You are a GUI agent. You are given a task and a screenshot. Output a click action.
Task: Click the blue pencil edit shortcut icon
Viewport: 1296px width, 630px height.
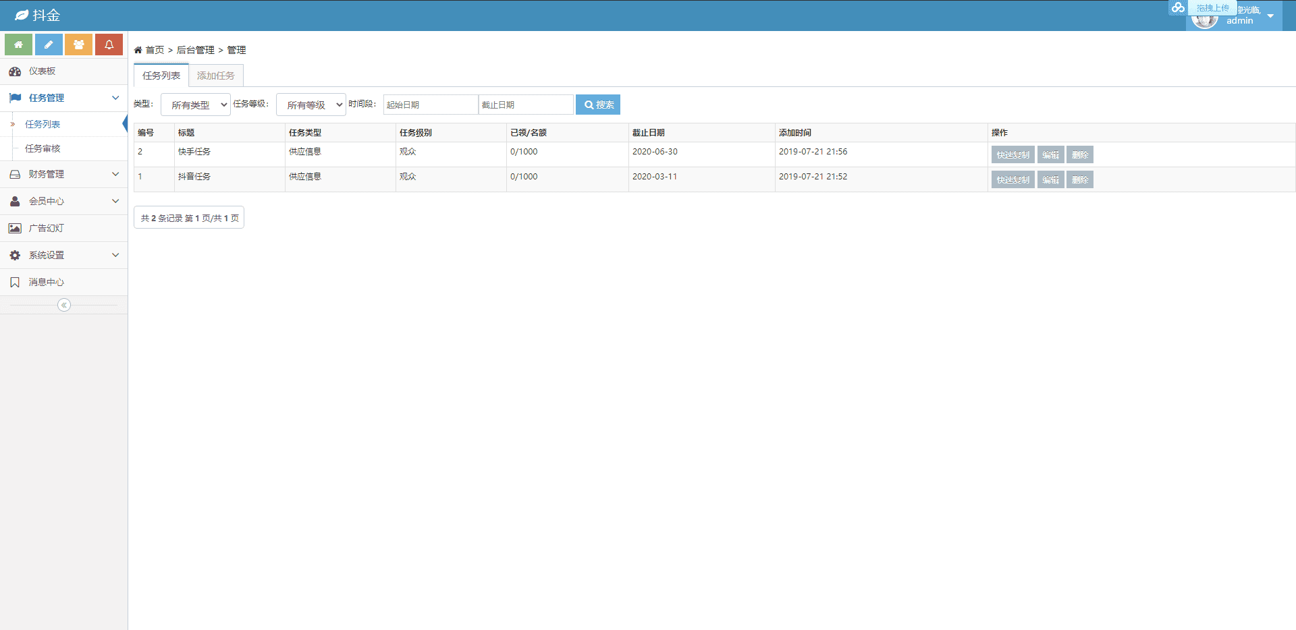[49, 45]
